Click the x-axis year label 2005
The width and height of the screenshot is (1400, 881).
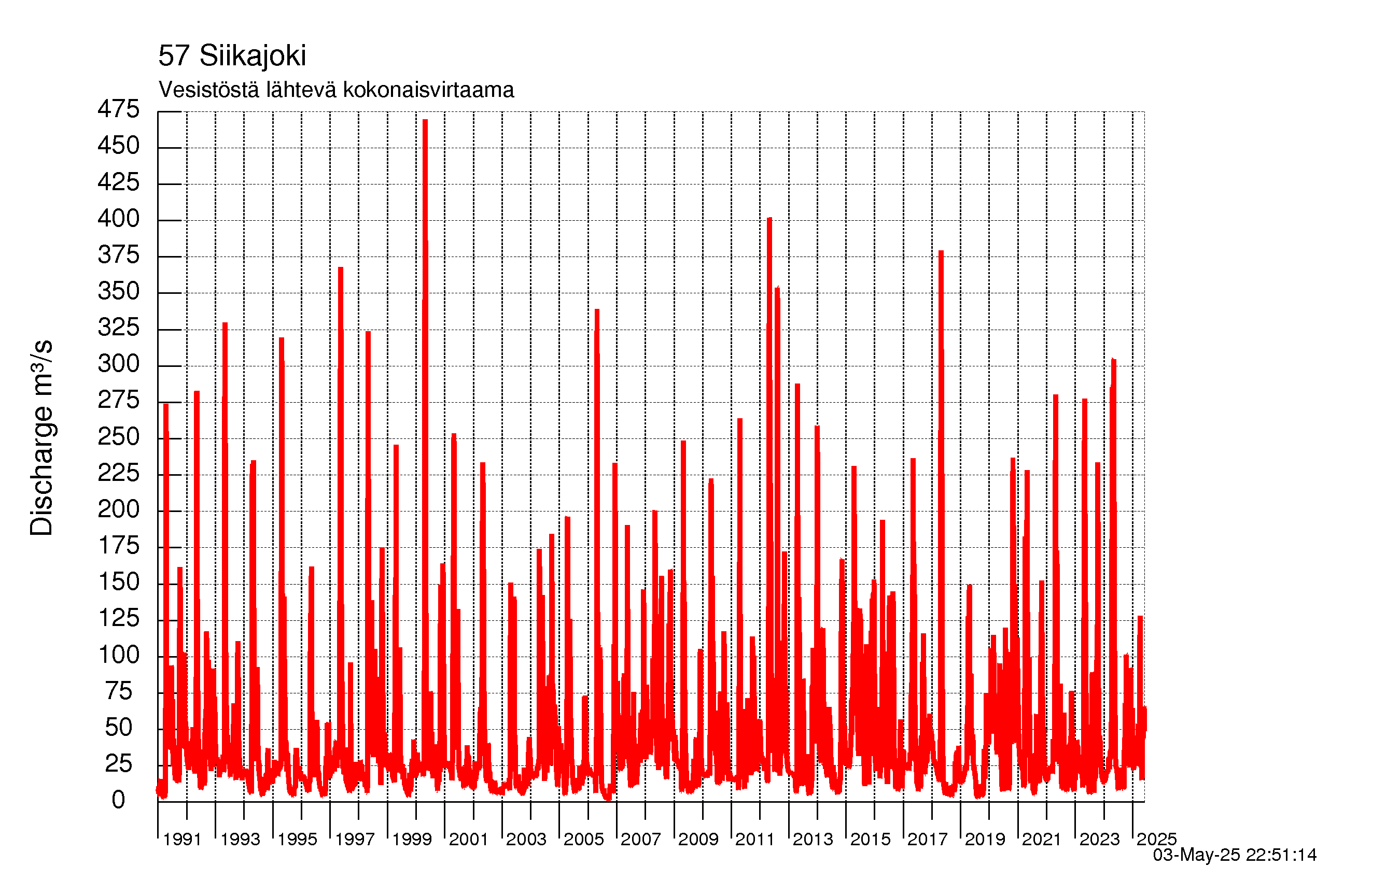tap(584, 839)
